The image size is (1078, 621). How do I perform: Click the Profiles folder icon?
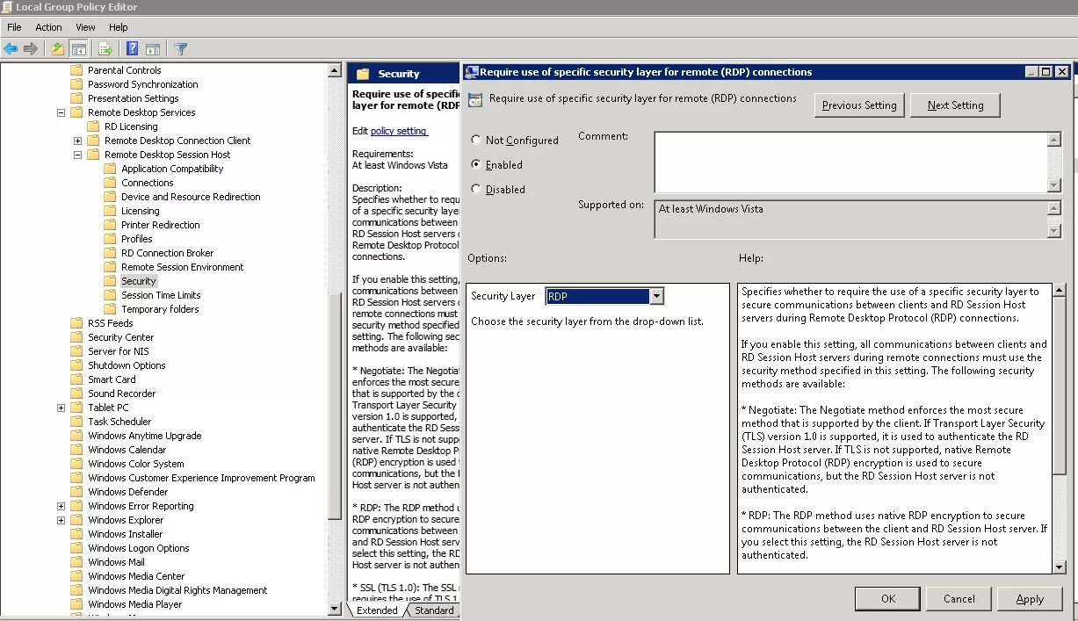pyautogui.click(x=110, y=239)
